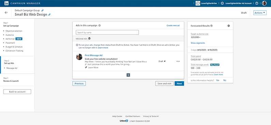Click gear icon beside Ads in this campaign
This screenshot has height=125, width=271.
(100, 26)
